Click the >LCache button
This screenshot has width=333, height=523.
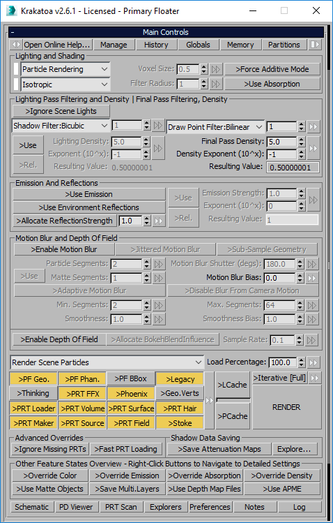point(233,385)
